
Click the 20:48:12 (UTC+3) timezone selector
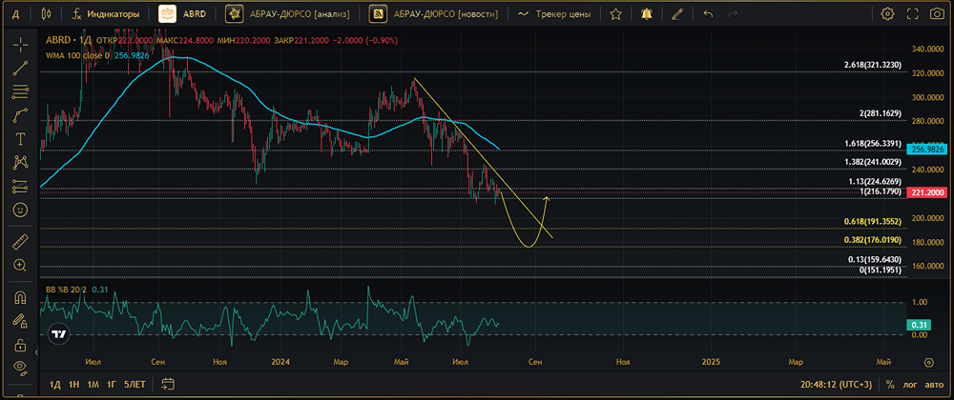[x=838, y=385]
